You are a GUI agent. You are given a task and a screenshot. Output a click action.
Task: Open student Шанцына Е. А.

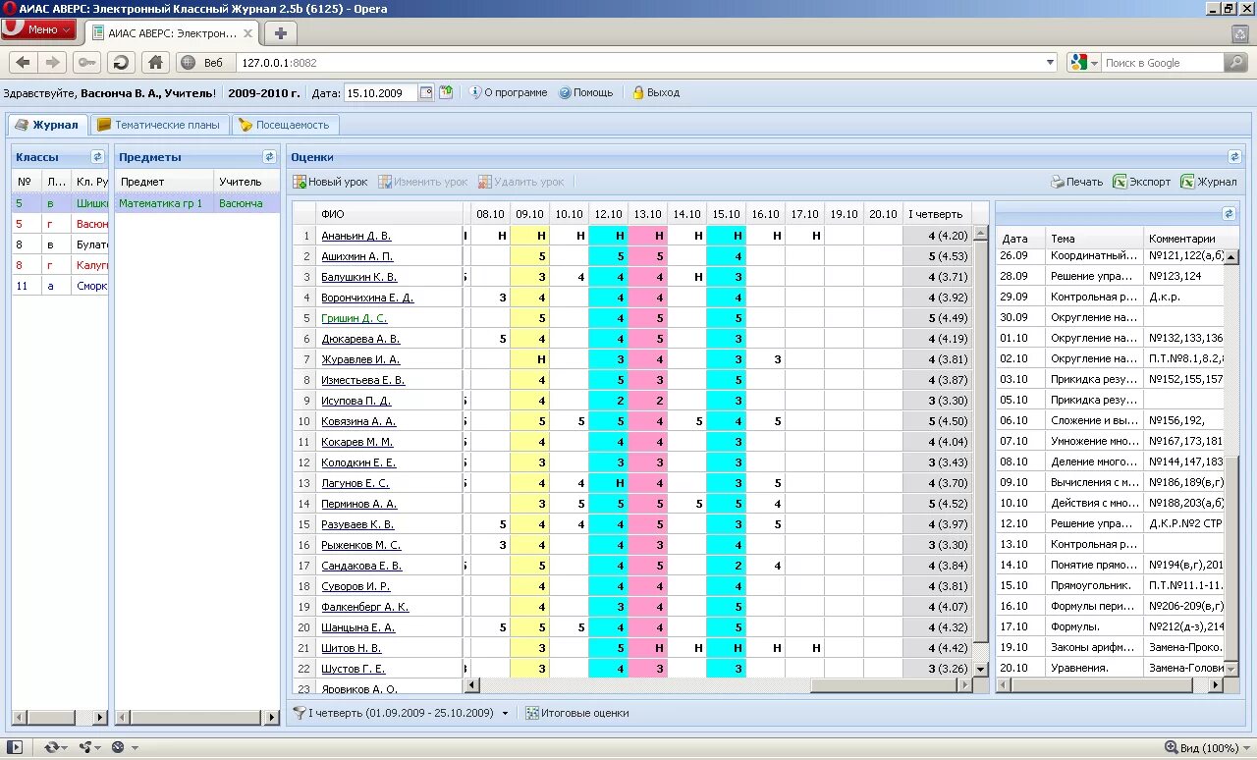[x=358, y=627]
